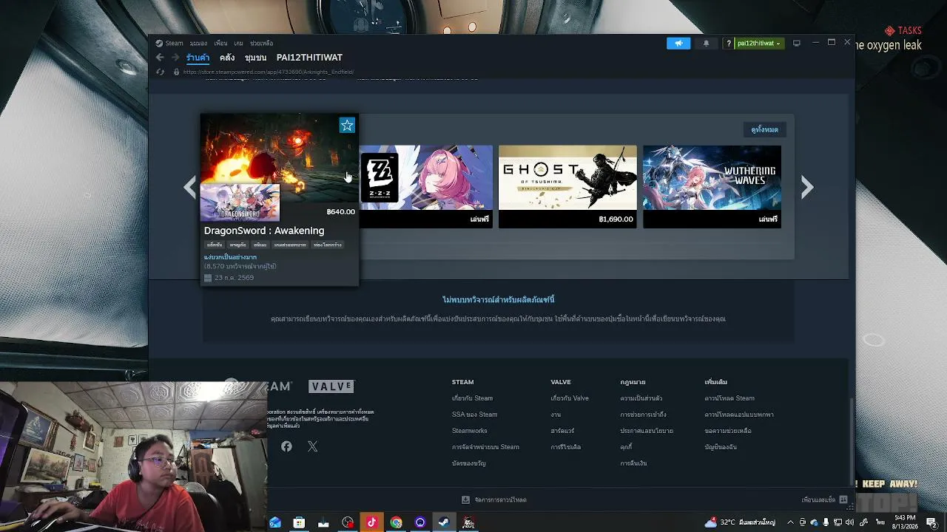Open the ขอความช่วยเหลือ (Support) link
This screenshot has height=532, width=947.
[727, 431]
